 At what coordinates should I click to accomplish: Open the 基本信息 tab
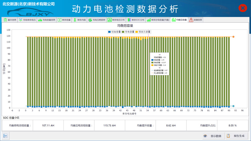coord(10,20)
